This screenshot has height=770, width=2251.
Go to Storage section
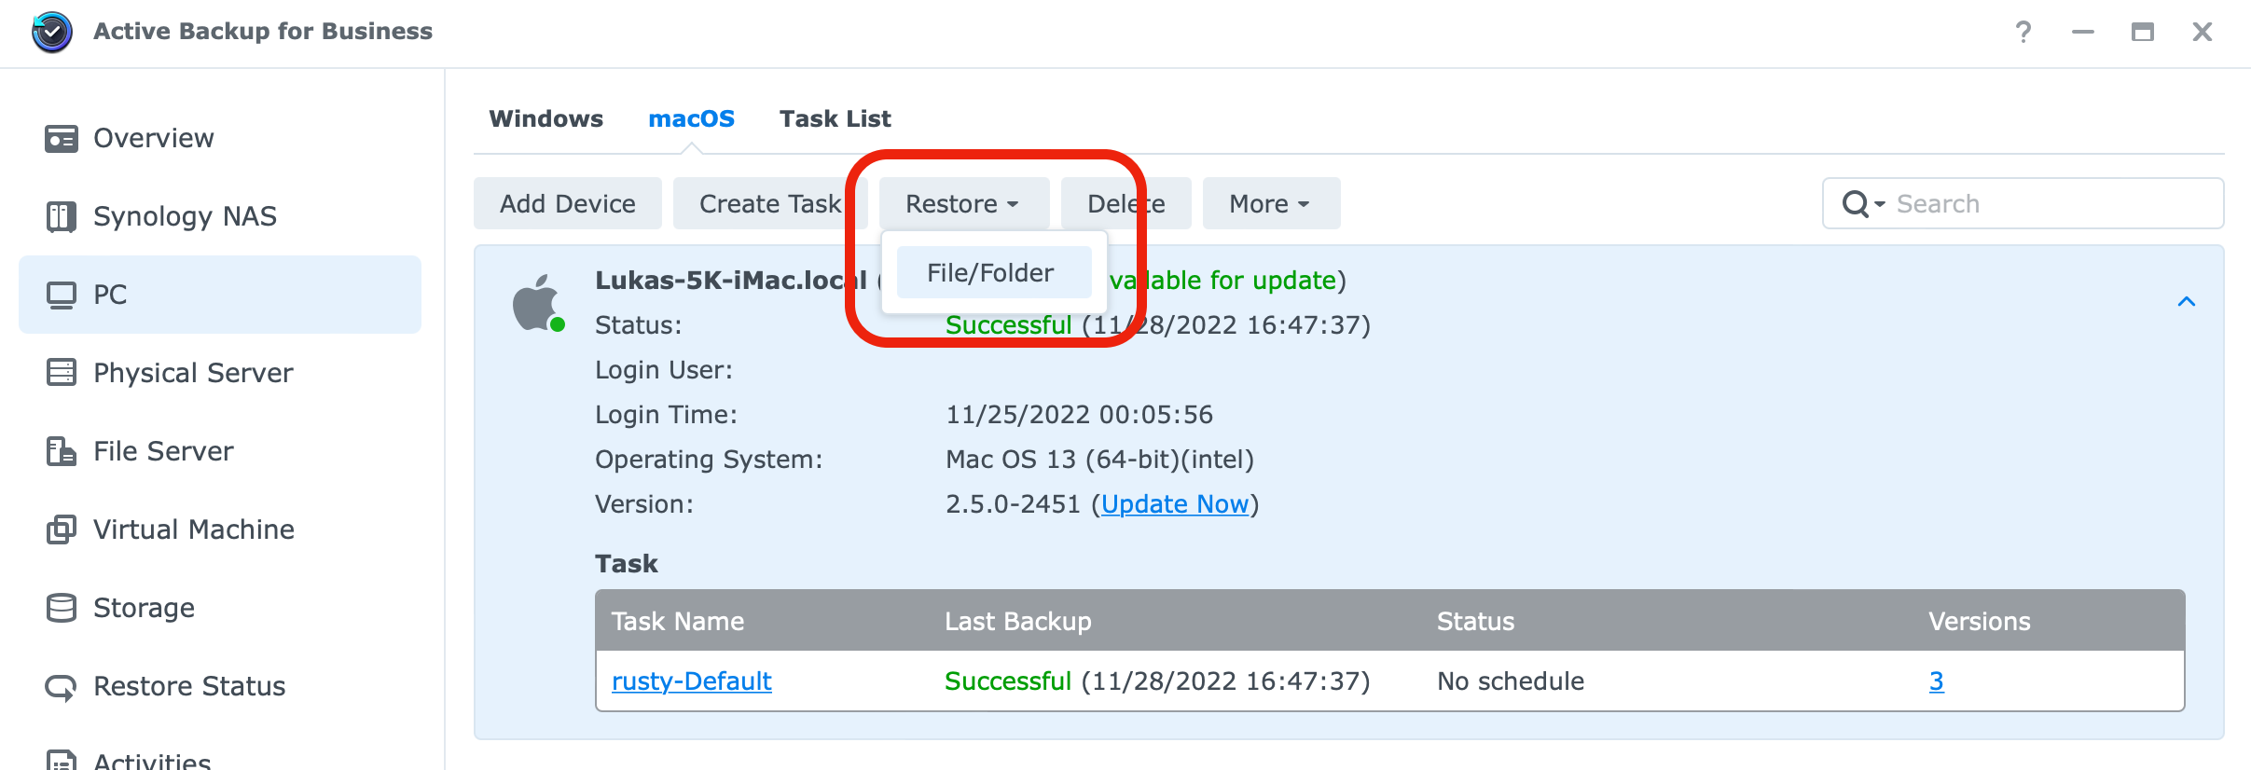pyautogui.click(x=220, y=608)
